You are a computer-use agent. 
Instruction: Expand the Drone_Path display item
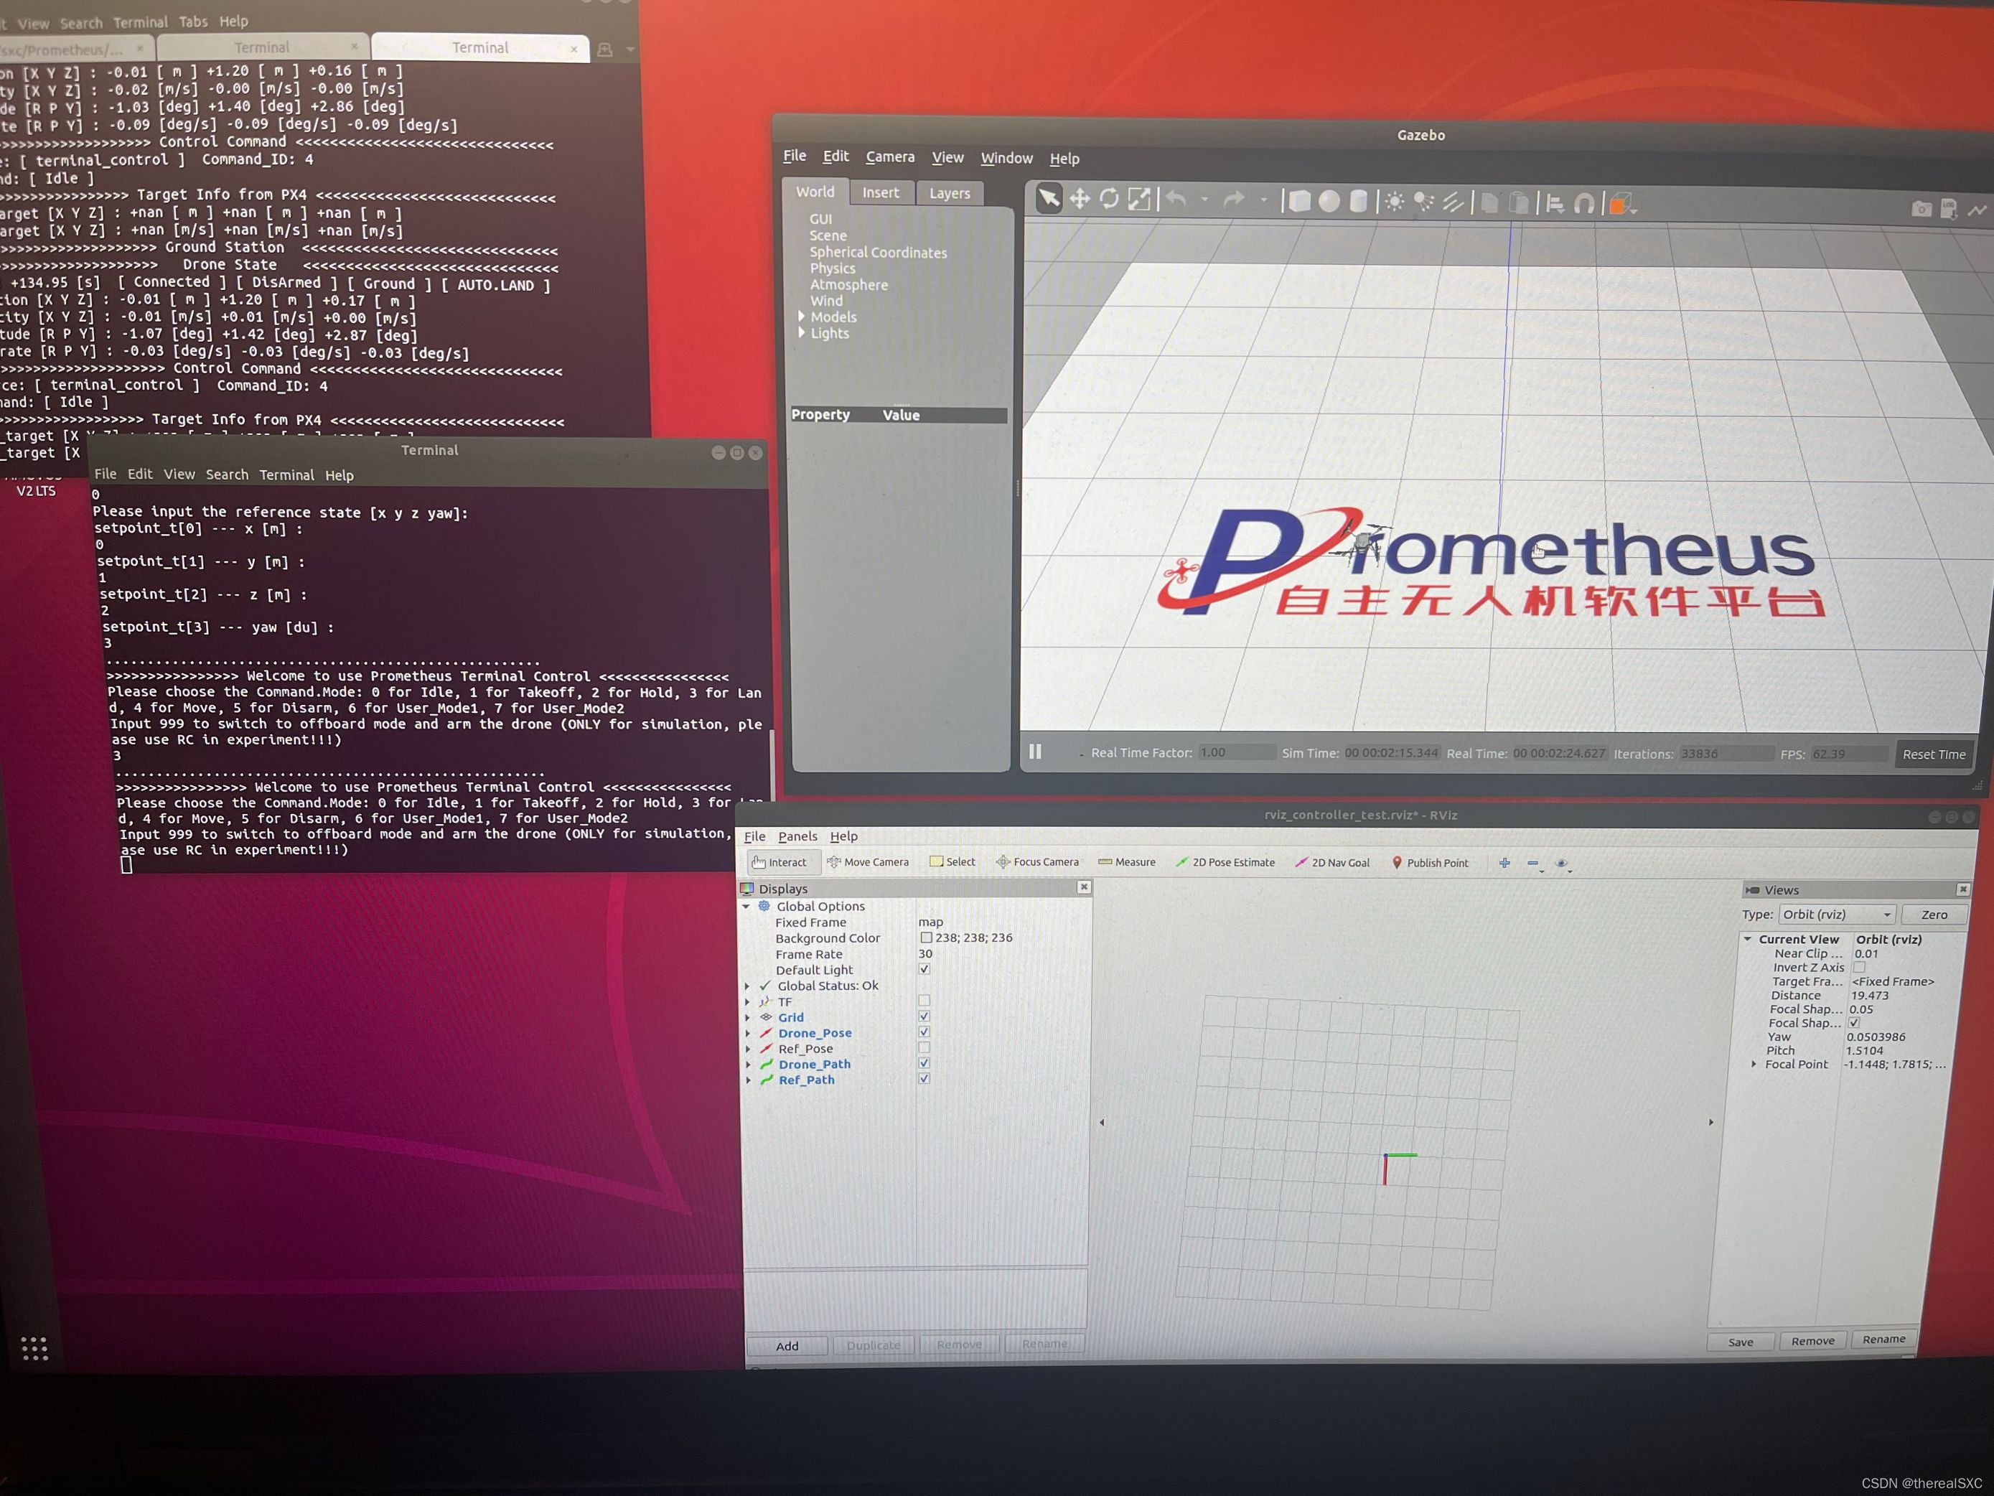point(748,1064)
